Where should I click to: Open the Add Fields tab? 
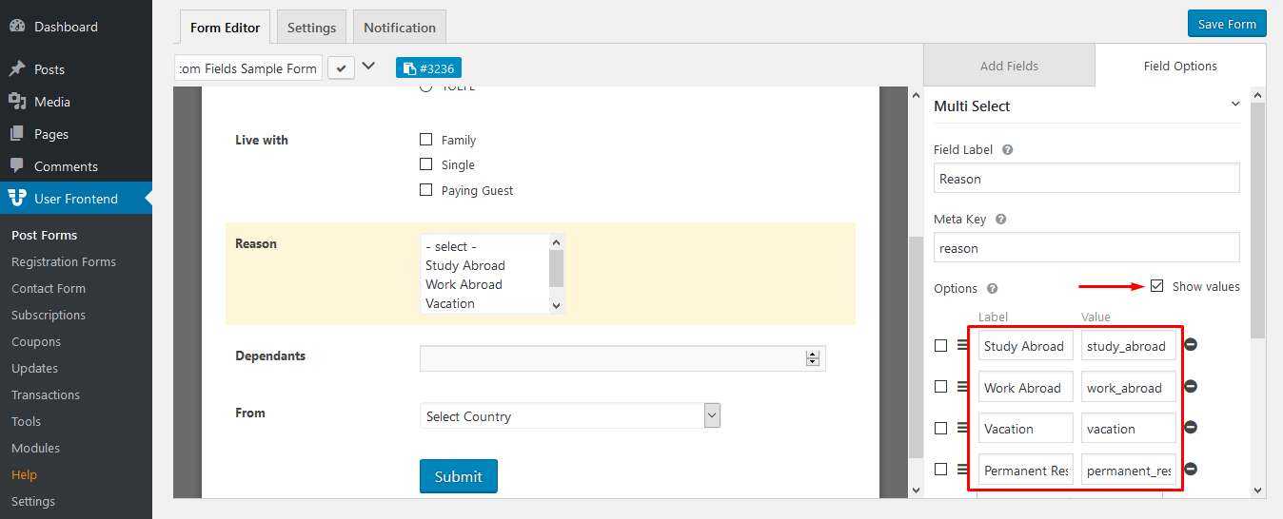point(1009,66)
